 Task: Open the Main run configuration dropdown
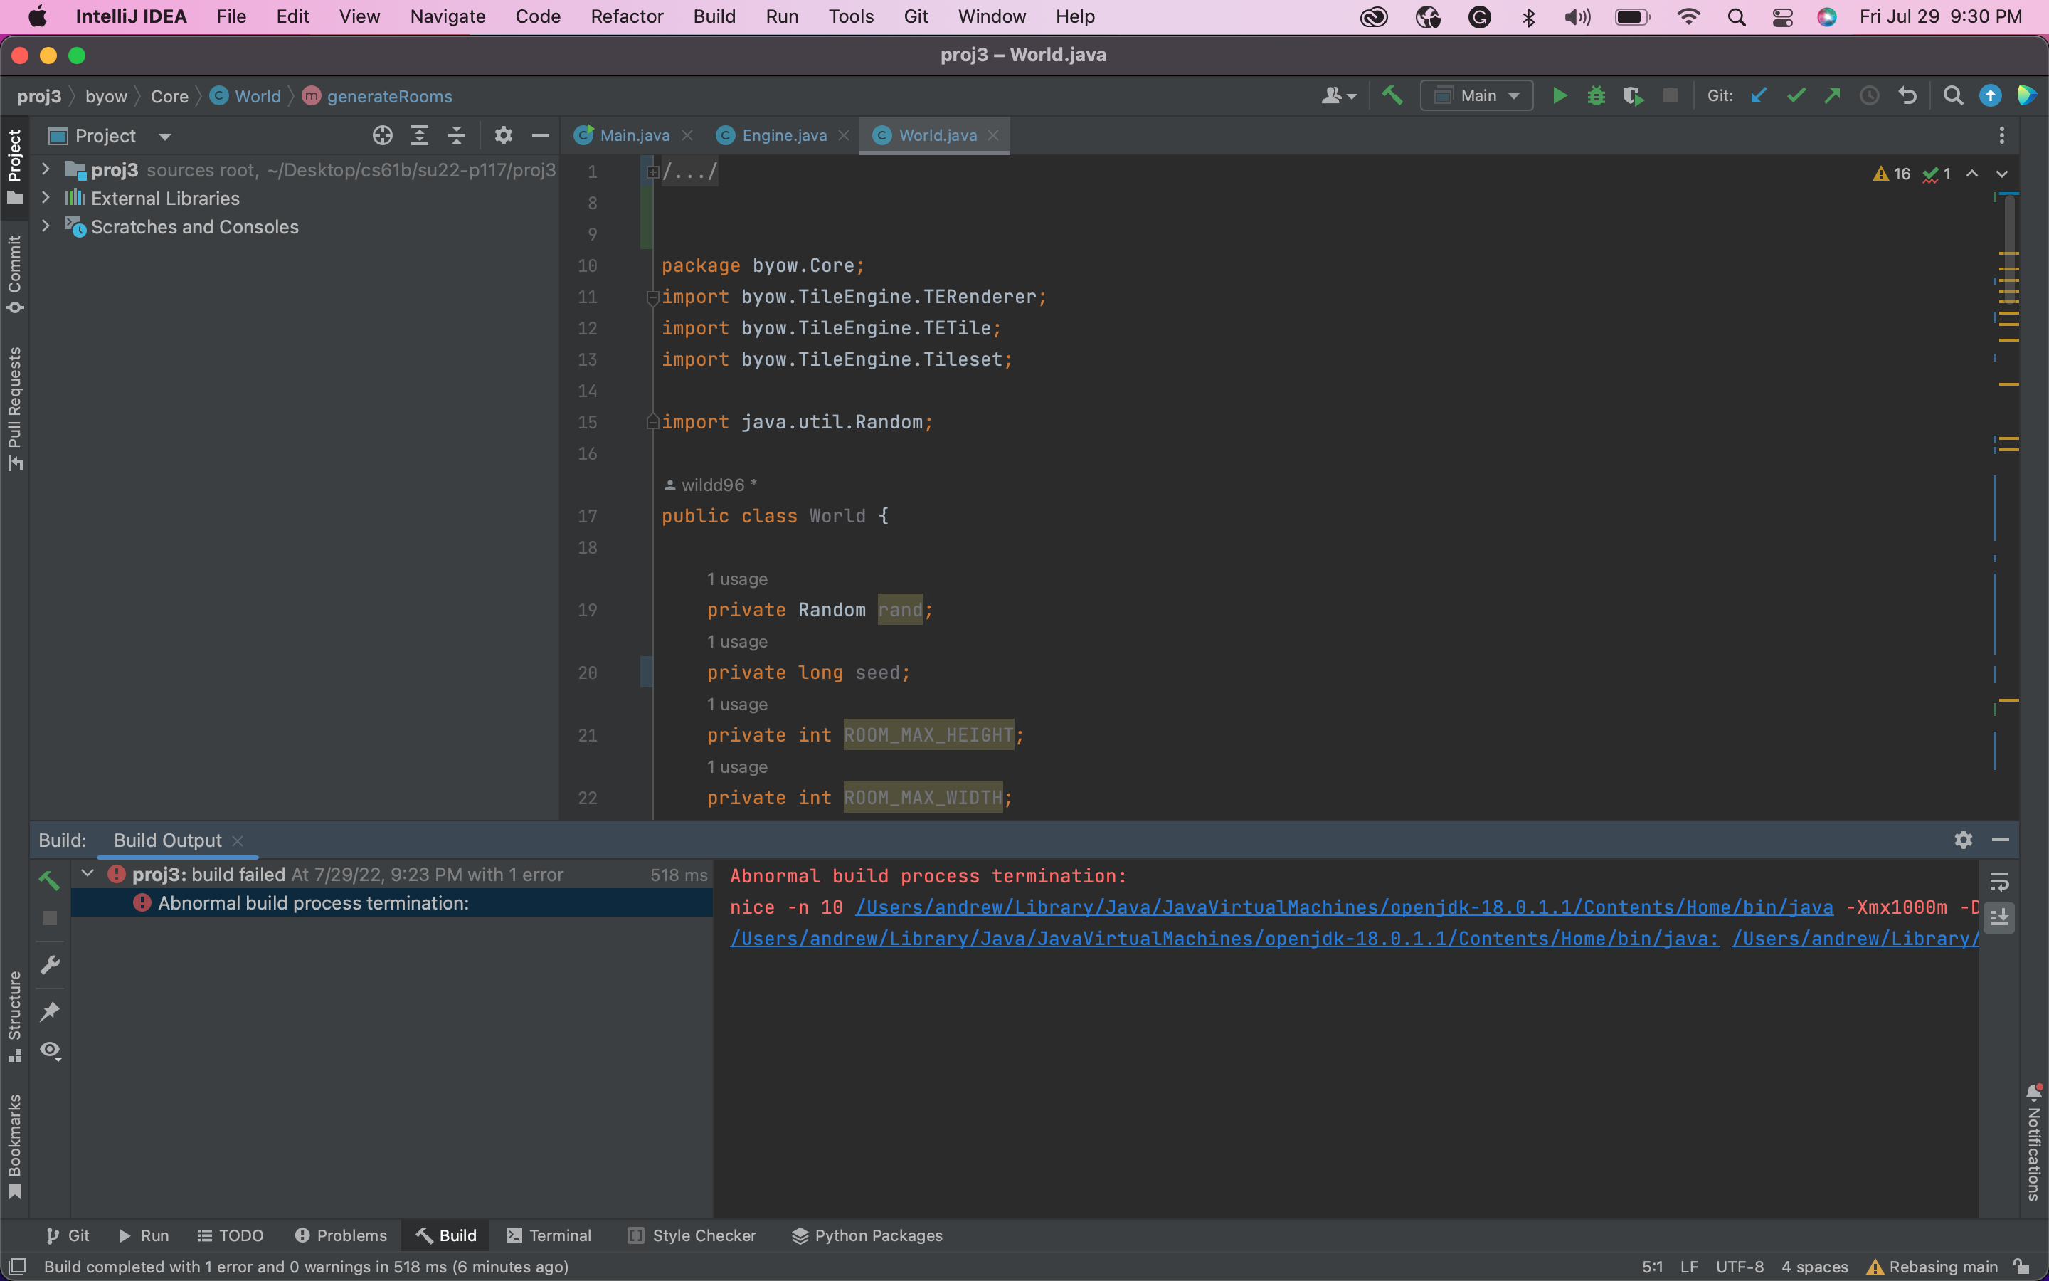coord(1478,96)
